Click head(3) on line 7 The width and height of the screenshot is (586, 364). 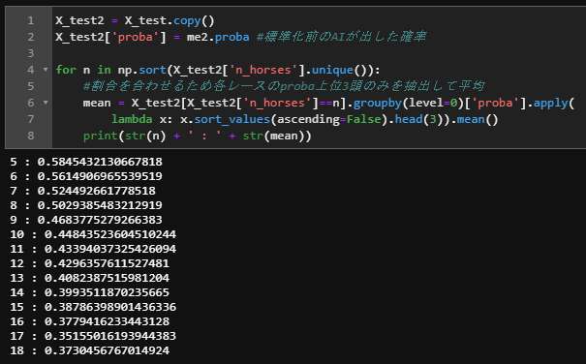419,119
